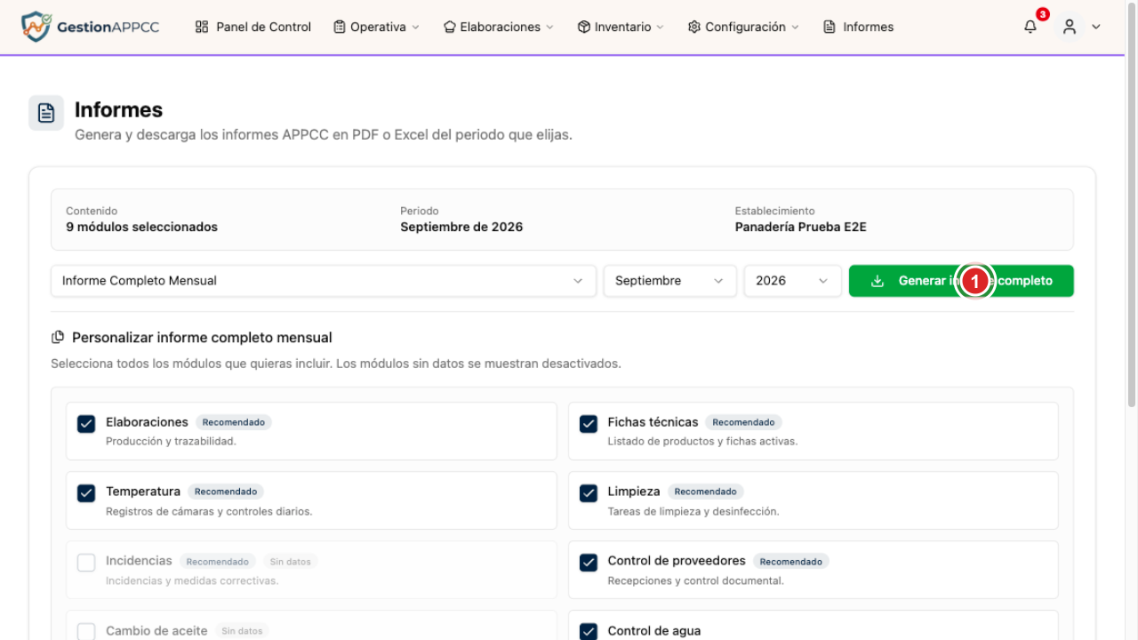Click the Cambio de aceite checkbox
The height and width of the screenshot is (640, 1138).
[86, 632]
